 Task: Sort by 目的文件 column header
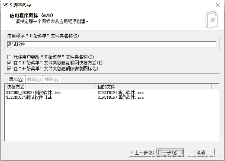[153, 87]
